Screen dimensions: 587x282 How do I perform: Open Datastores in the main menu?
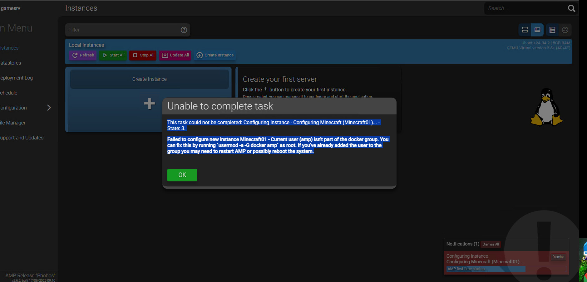11,63
